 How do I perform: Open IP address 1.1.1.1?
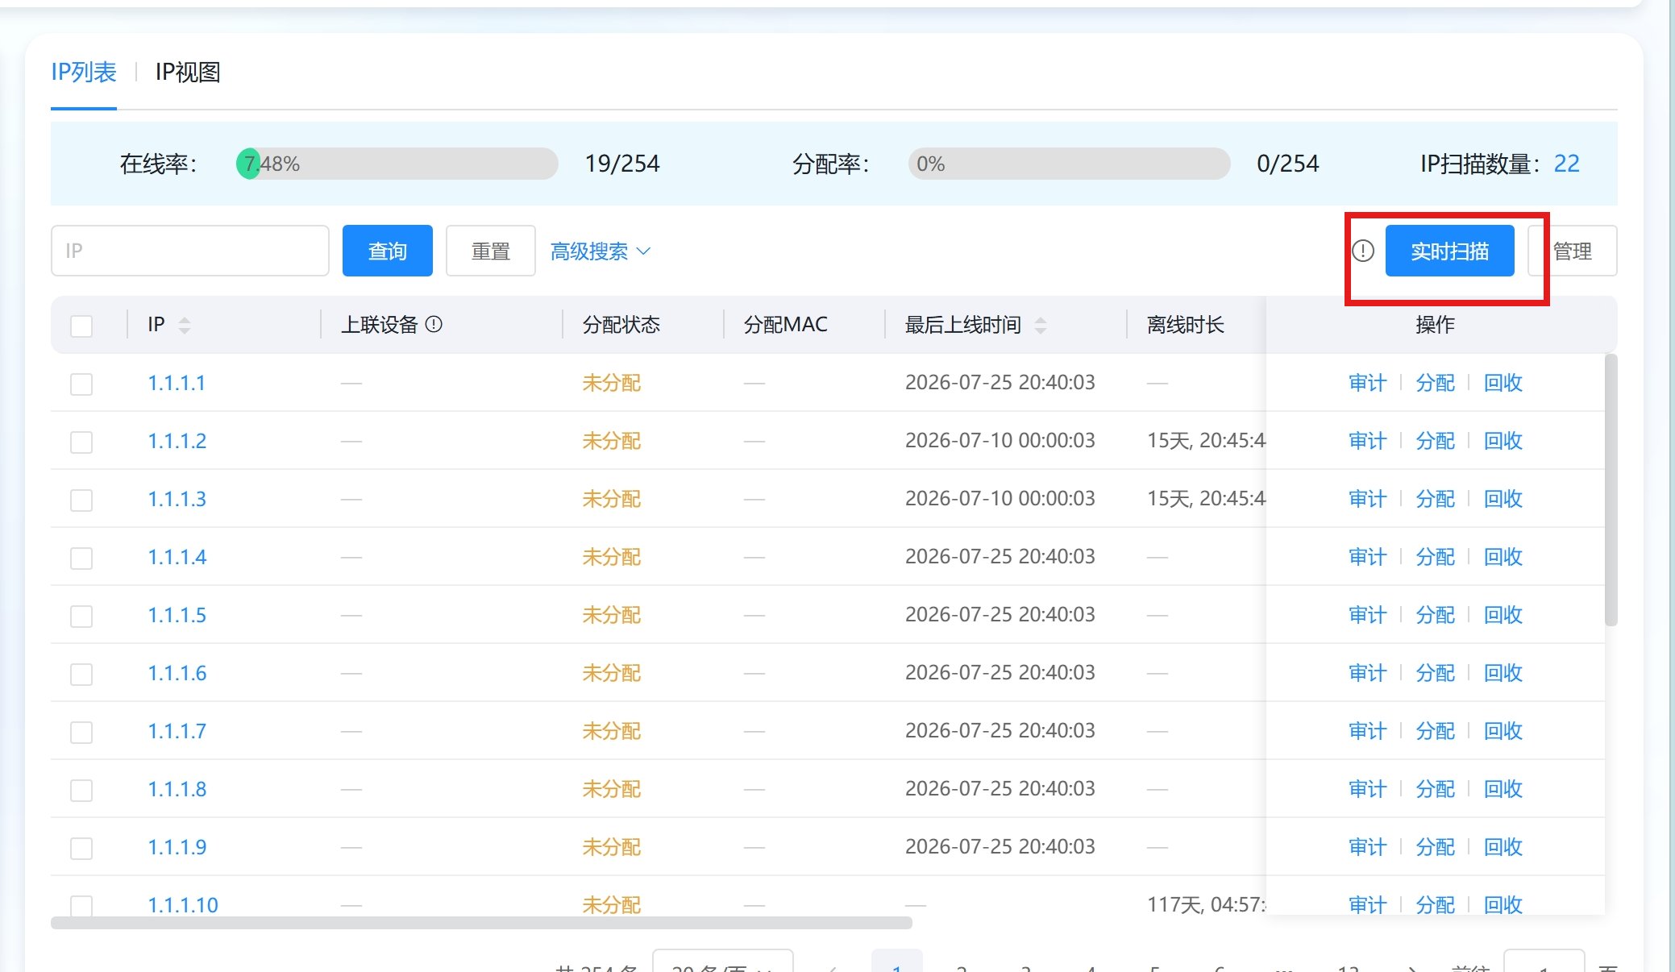pos(177,383)
